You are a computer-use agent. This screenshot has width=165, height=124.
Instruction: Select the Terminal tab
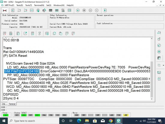[12, 104]
